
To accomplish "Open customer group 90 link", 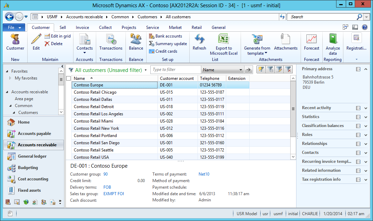I will click(x=105, y=174).
